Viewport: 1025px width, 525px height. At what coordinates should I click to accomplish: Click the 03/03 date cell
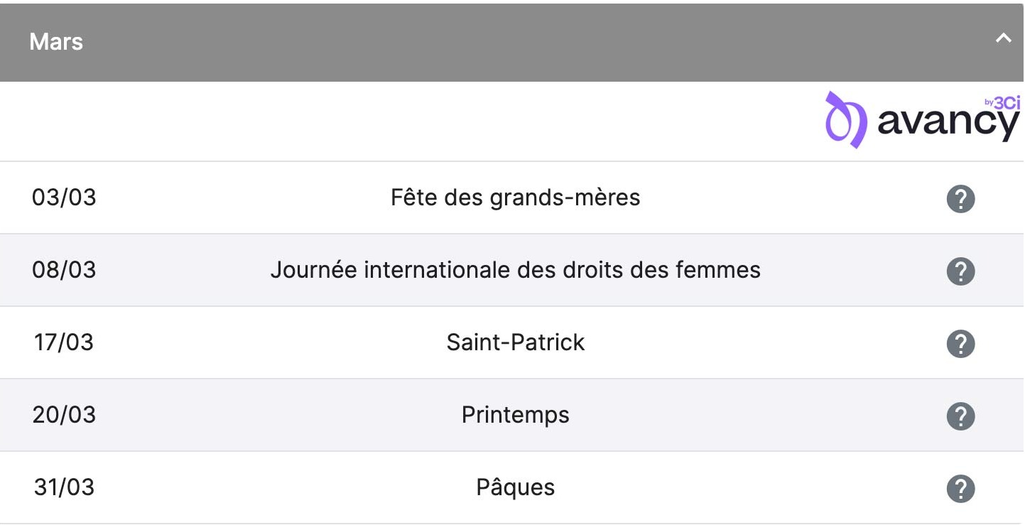click(x=64, y=197)
